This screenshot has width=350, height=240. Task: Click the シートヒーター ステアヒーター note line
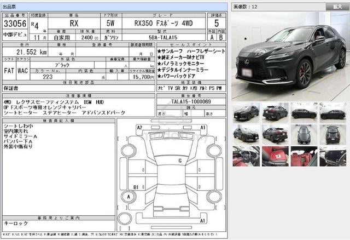(x=65, y=113)
